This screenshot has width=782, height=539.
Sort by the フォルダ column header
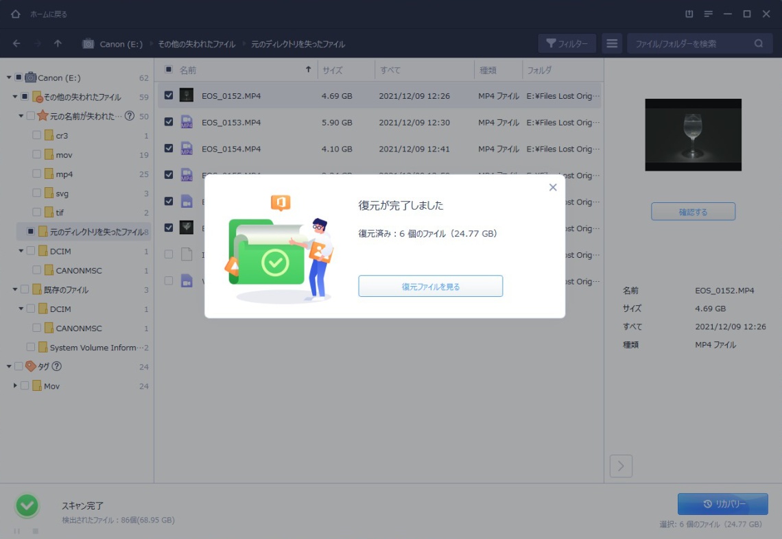click(539, 71)
